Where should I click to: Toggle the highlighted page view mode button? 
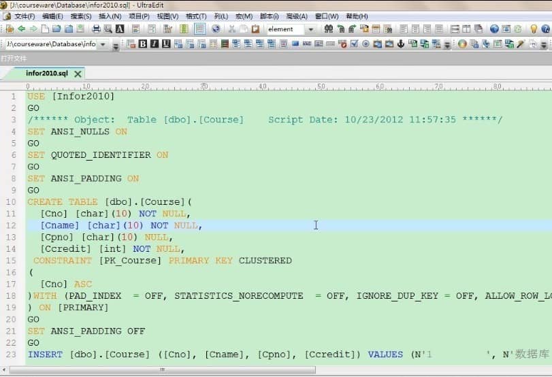[x=199, y=29]
